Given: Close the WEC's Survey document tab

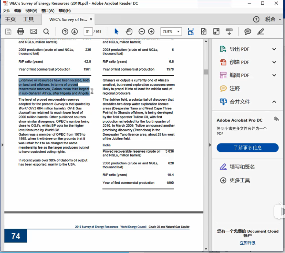Looking at the screenshot, I should [91, 19].
